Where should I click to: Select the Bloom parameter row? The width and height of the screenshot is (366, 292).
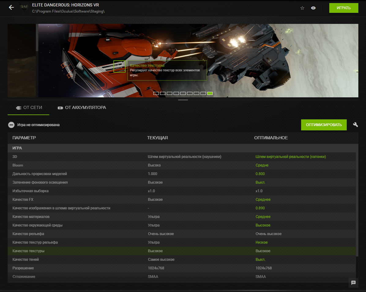tap(182, 165)
